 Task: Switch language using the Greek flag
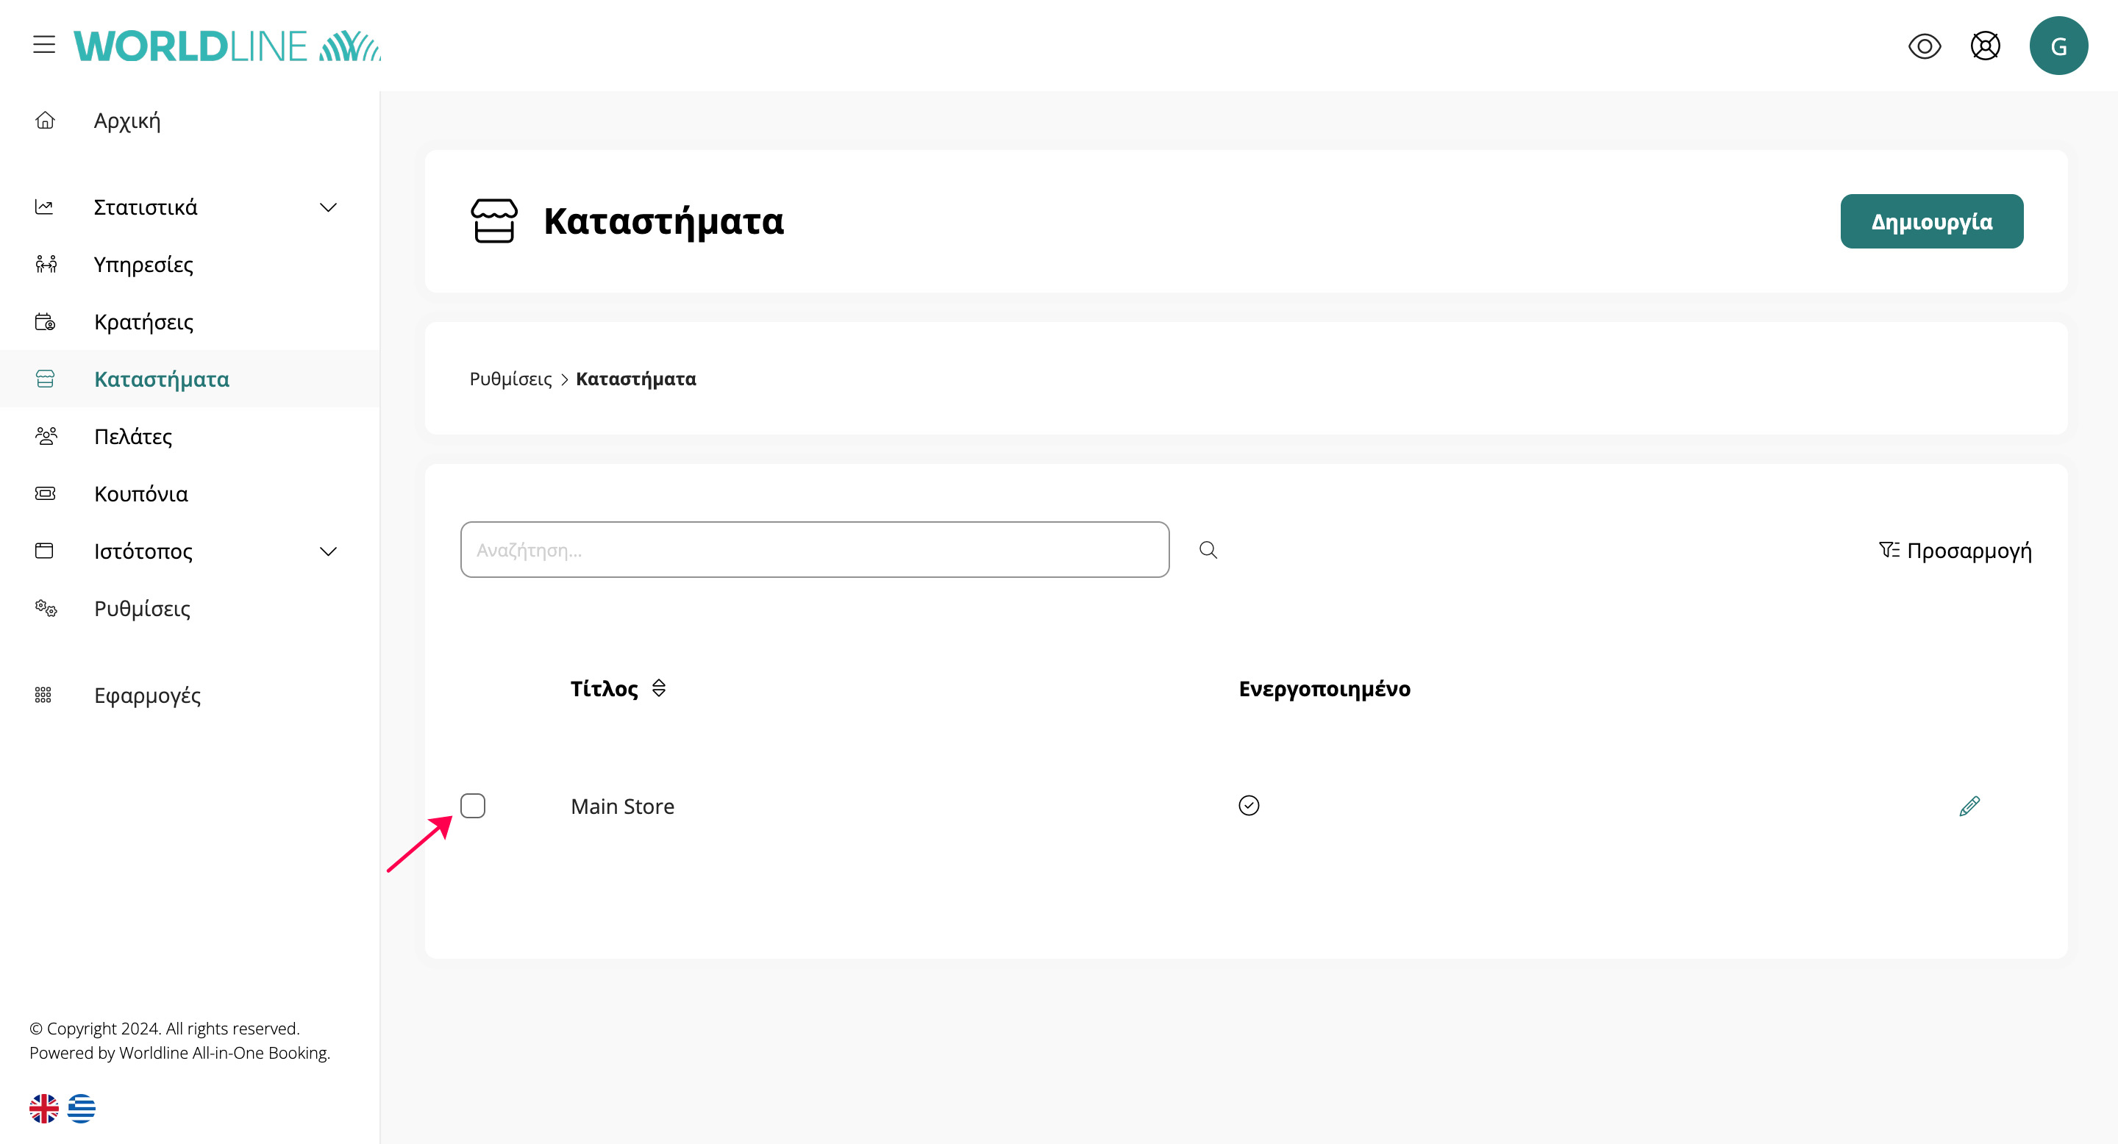tap(82, 1108)
